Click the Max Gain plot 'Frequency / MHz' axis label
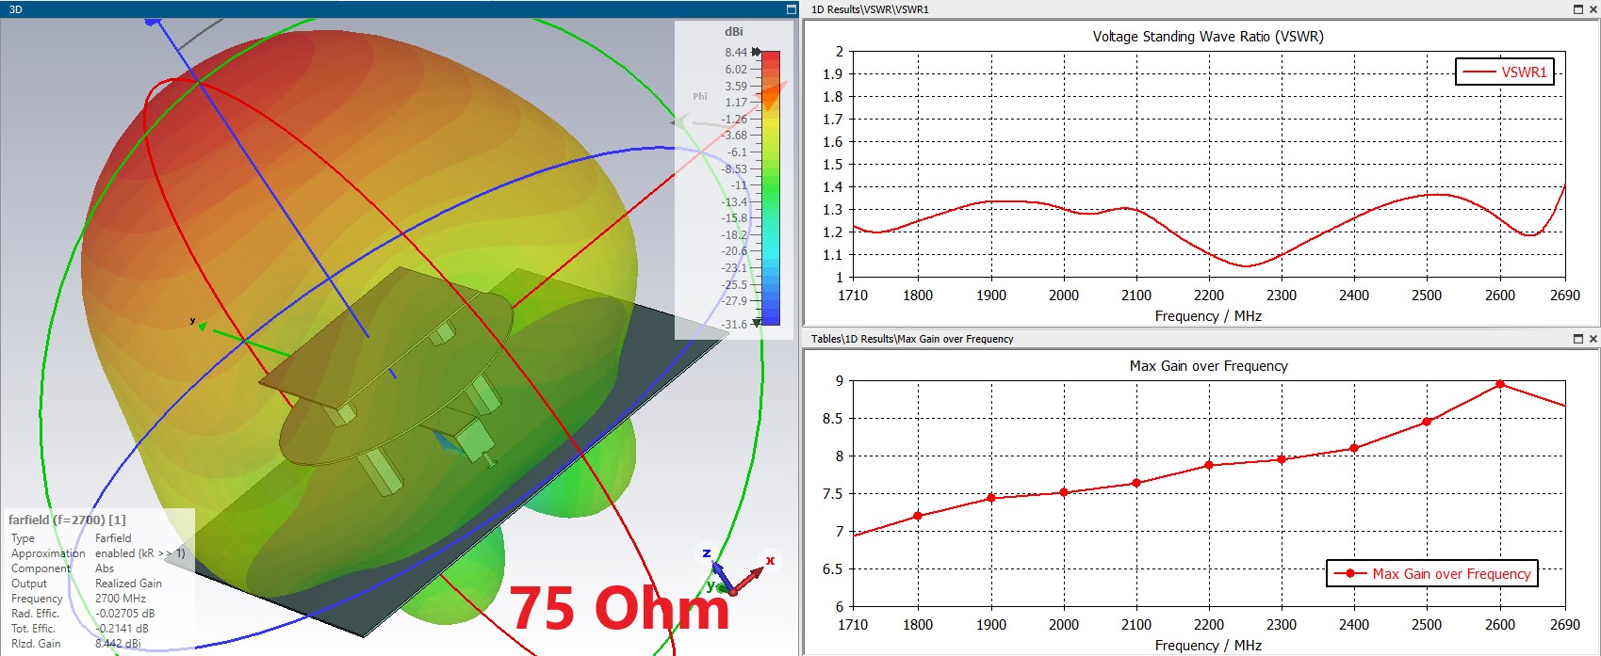The image size is (1601, 656). tap(1208, 646)
